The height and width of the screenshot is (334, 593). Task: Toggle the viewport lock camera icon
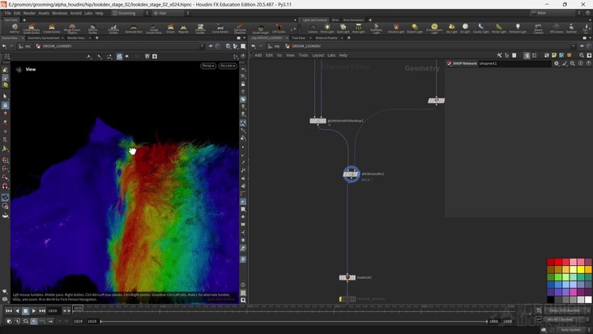243,84
